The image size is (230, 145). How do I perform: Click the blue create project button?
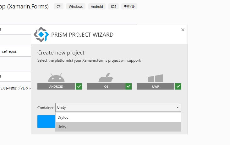[x=47, y=122]
